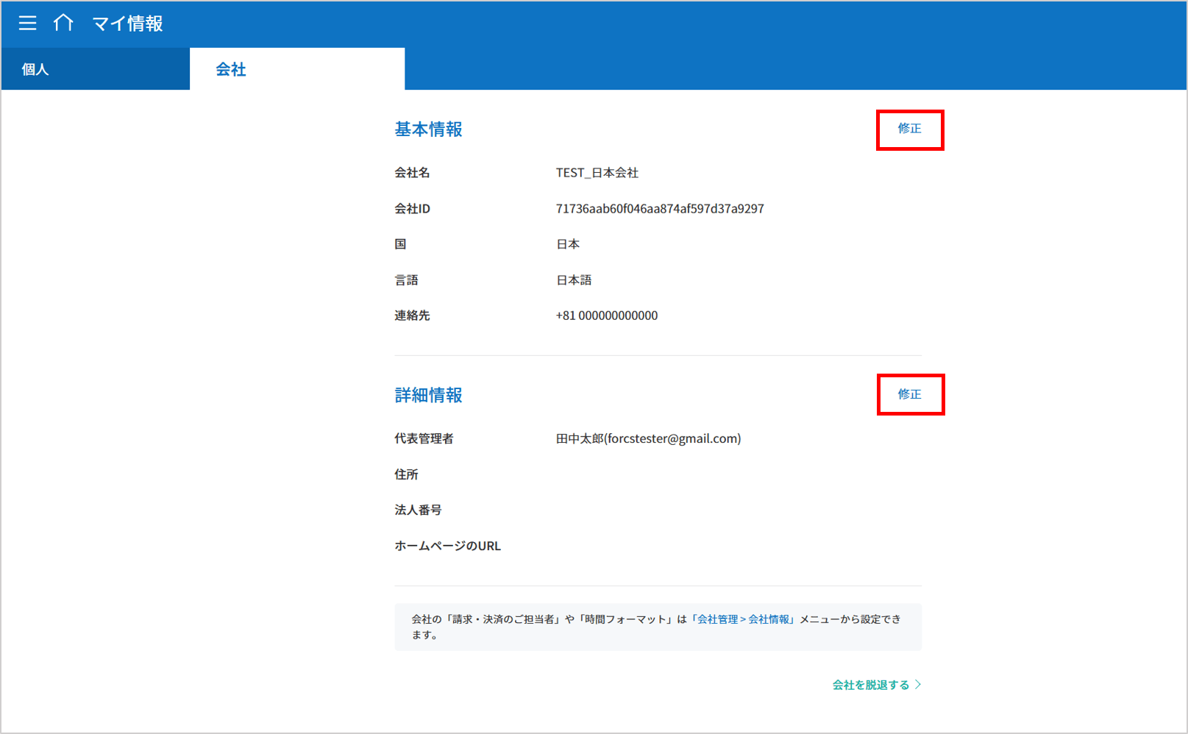
Task: Open the 会社管理 > 会社情報 link
Action: point(743,619)
